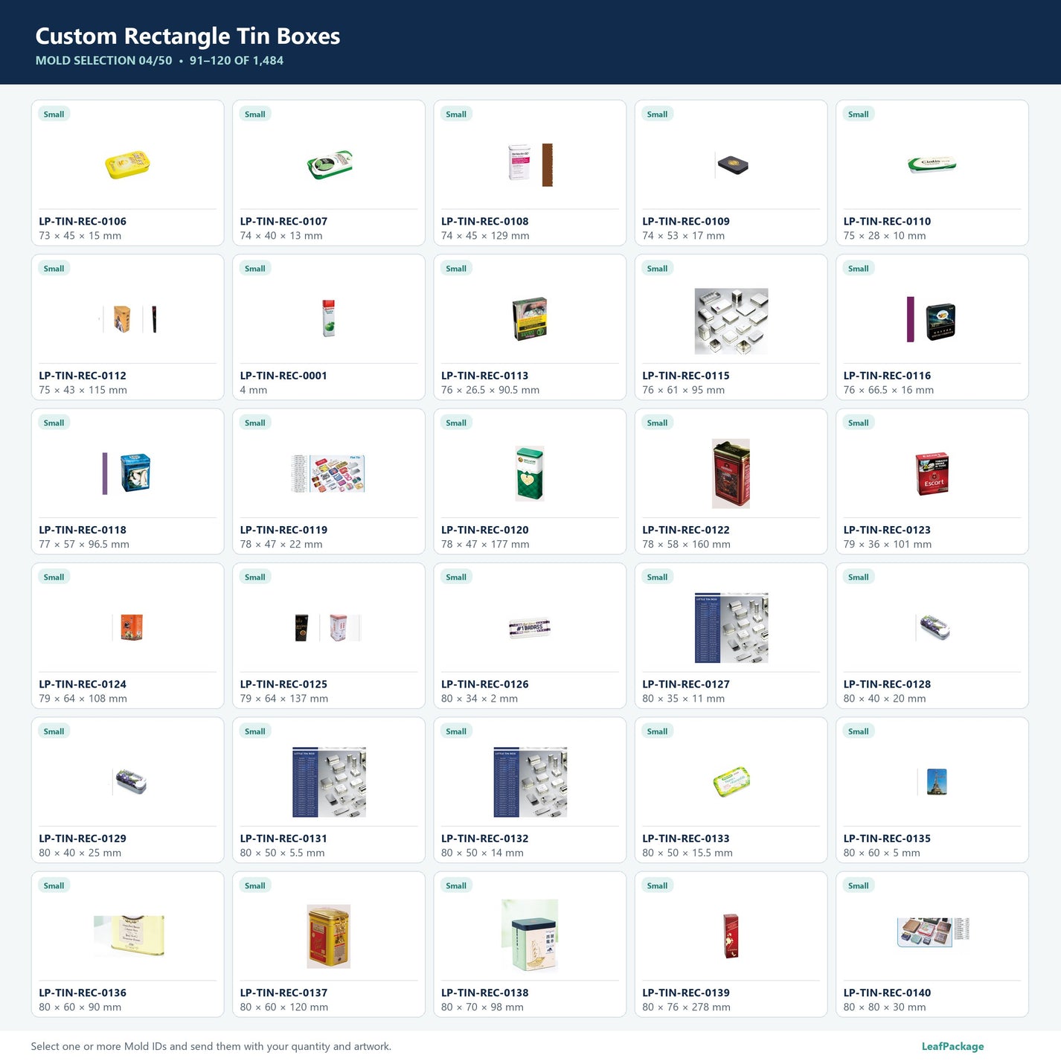Viewport: 1061px width, 1061px height.
Task: Select the text 80 × 40 × 25 mm
Action: tap(80, 853)
